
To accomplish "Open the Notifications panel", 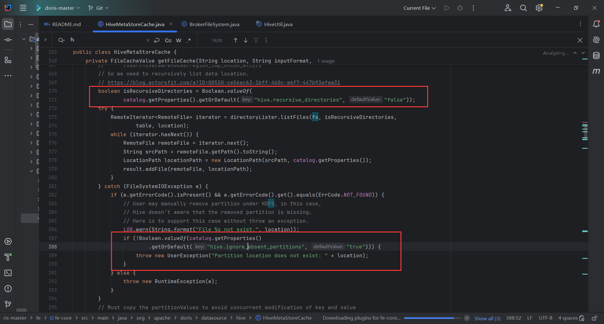I will pos(596,24).
